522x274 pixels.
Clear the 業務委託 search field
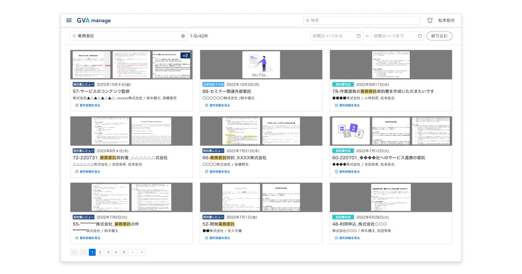[183, 36]
